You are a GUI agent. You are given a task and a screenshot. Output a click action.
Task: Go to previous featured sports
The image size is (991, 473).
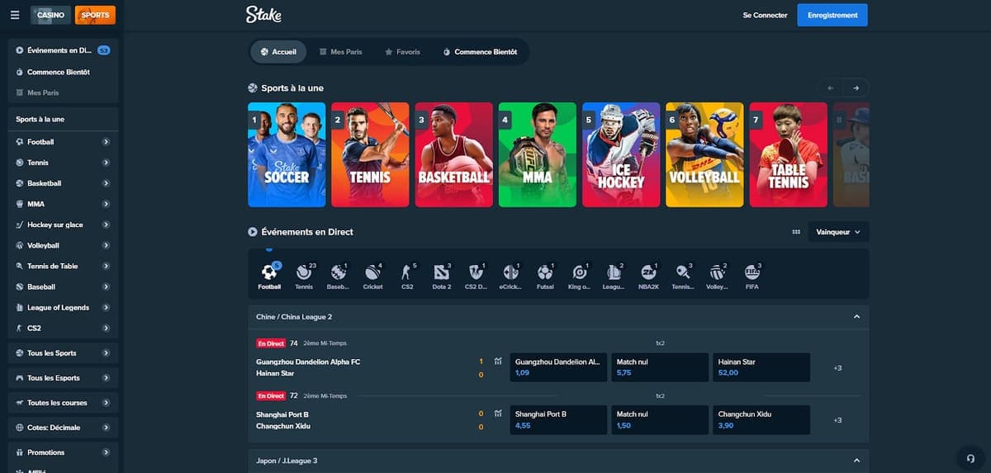click(x=831, y=88)
